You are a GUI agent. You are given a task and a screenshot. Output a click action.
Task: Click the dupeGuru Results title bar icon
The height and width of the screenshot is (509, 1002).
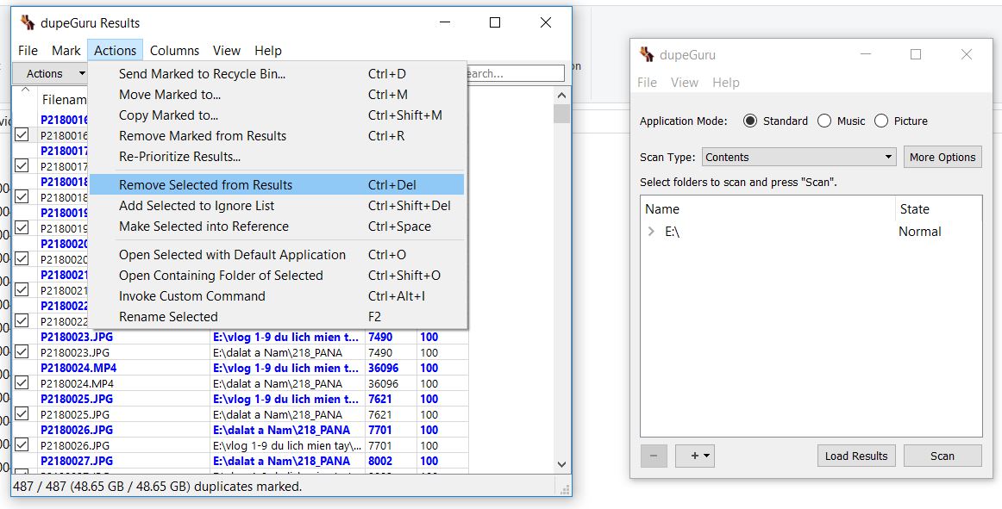tap(25, 22)
